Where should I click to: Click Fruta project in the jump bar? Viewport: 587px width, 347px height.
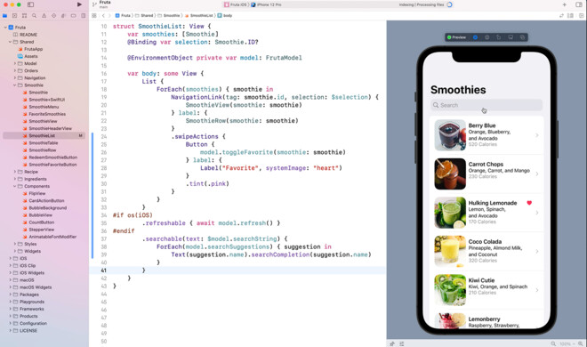tap(123, 16)
